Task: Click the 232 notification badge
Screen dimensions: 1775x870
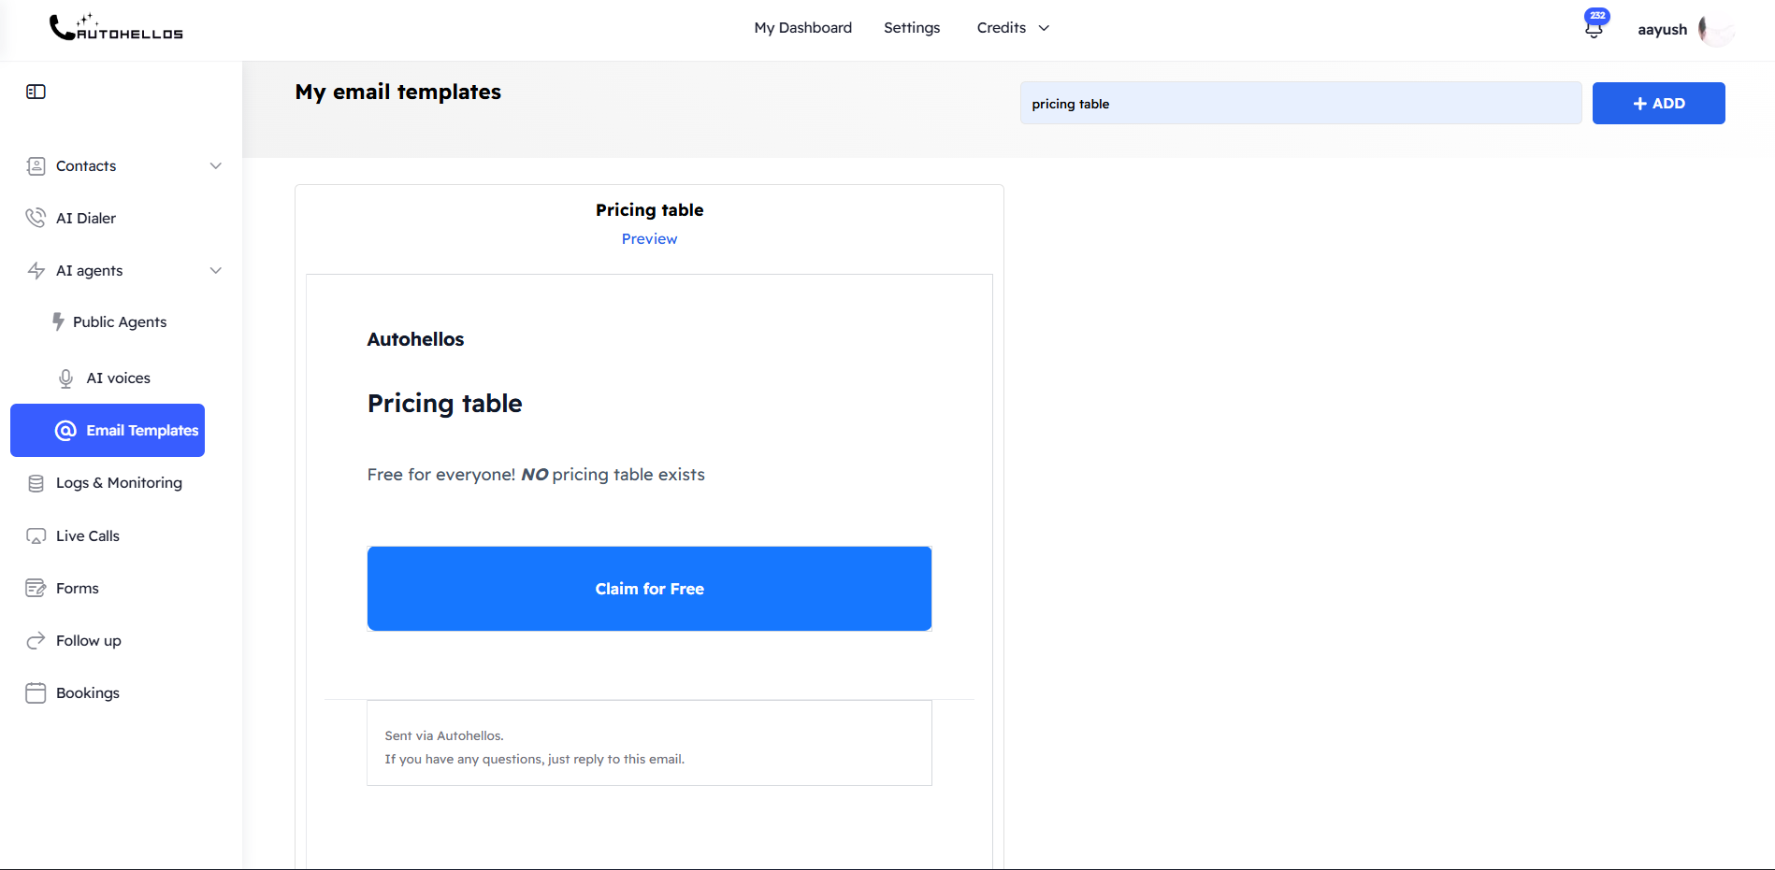Action: pyautogui.click(x=1597, y=15)
